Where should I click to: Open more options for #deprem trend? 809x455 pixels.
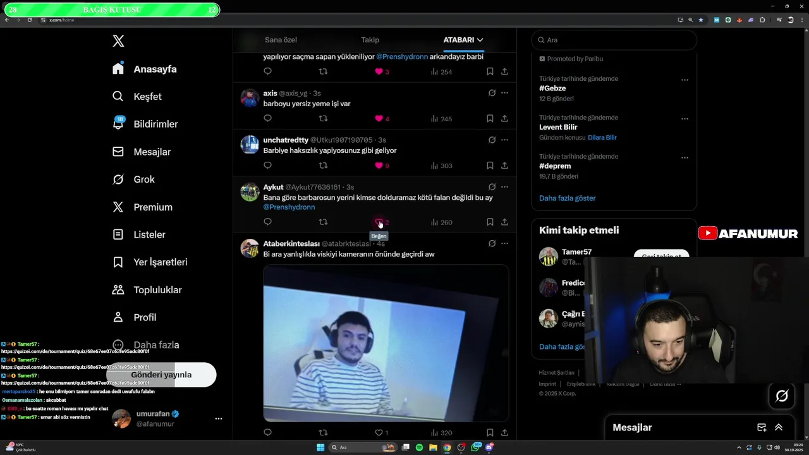(684, 158)
